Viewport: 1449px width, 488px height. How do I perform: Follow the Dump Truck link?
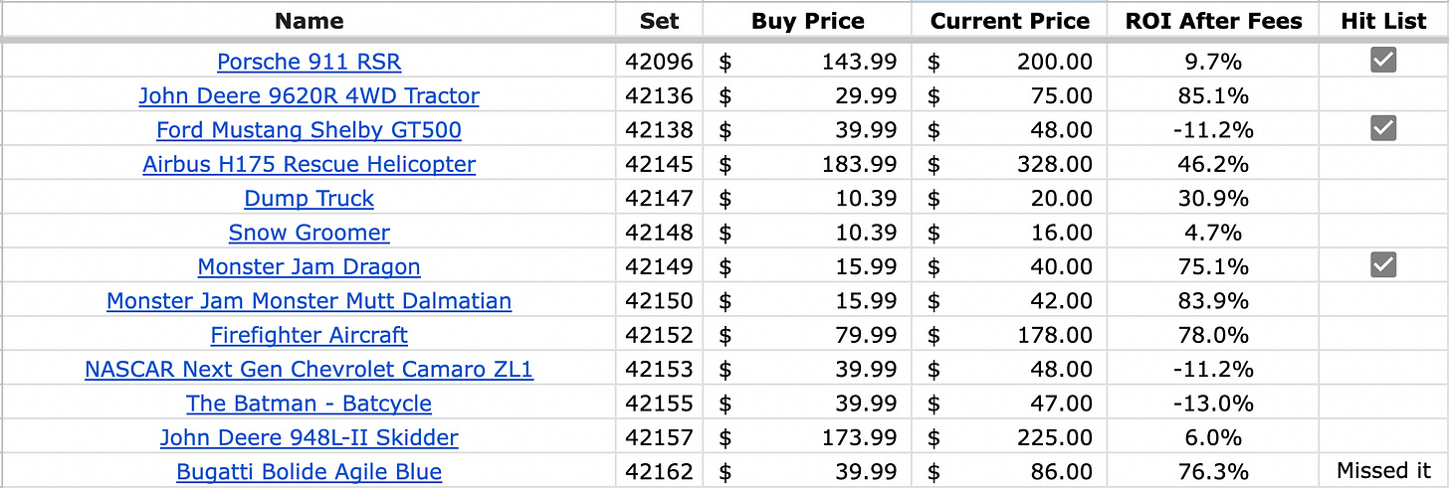pyautogui.click(x=310, y=198)
